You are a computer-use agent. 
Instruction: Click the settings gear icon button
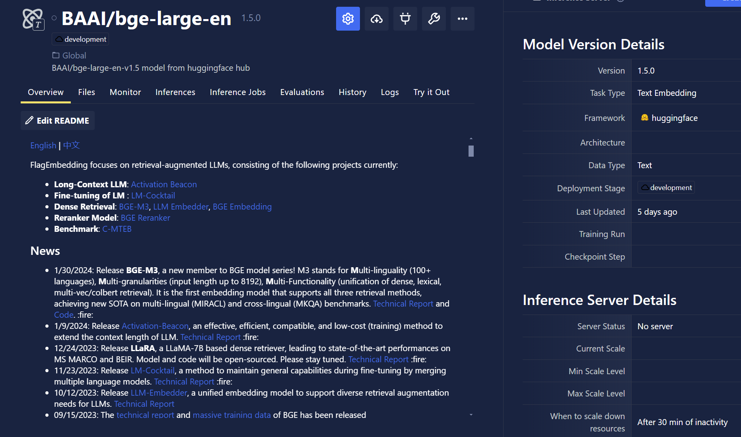click(x=348, y=19)
